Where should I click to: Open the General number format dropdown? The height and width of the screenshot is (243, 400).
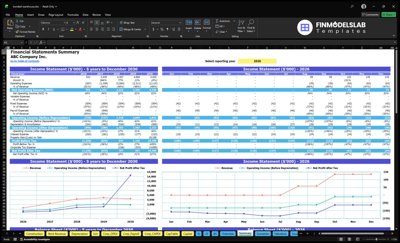tap(180, 23)
